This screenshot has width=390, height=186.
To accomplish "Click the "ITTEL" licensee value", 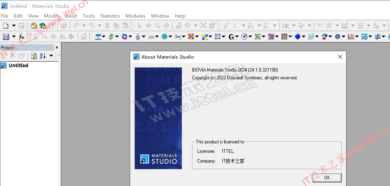I will pyautogui.click(x=228, y=151).
